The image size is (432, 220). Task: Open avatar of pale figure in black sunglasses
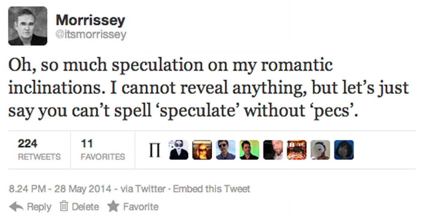point(178,150)
